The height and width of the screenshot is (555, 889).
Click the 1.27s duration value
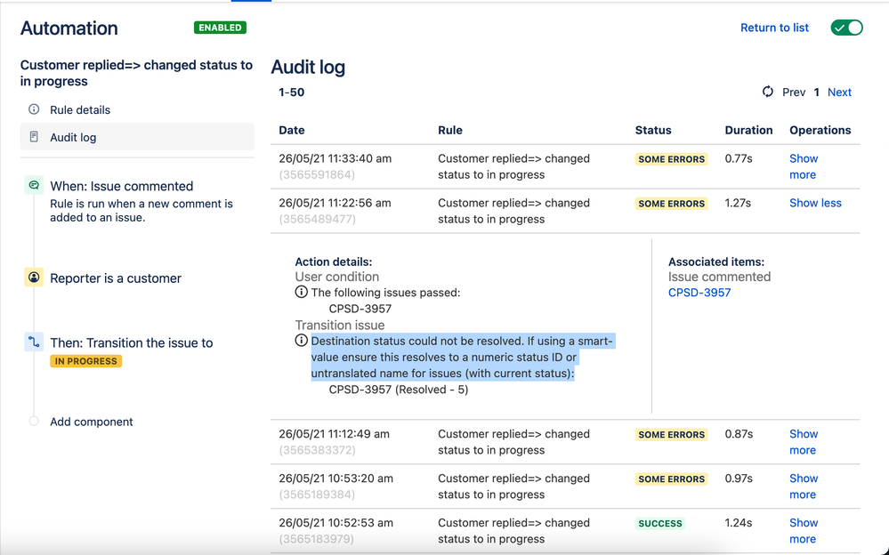click(x=738, y=203)
